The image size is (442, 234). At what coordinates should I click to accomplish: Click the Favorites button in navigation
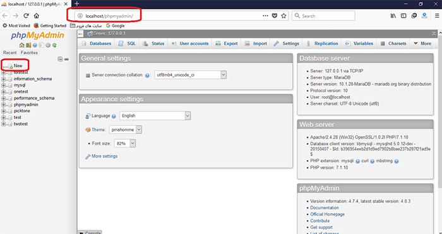coord(29,52)
